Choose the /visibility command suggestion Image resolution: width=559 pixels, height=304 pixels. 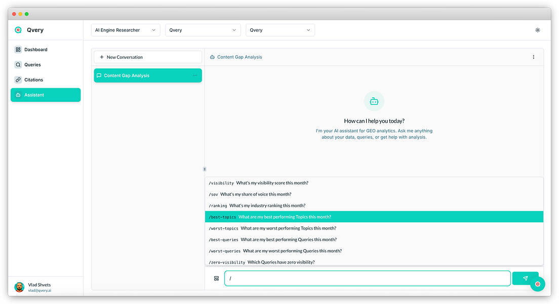click(x=374, y=183)
